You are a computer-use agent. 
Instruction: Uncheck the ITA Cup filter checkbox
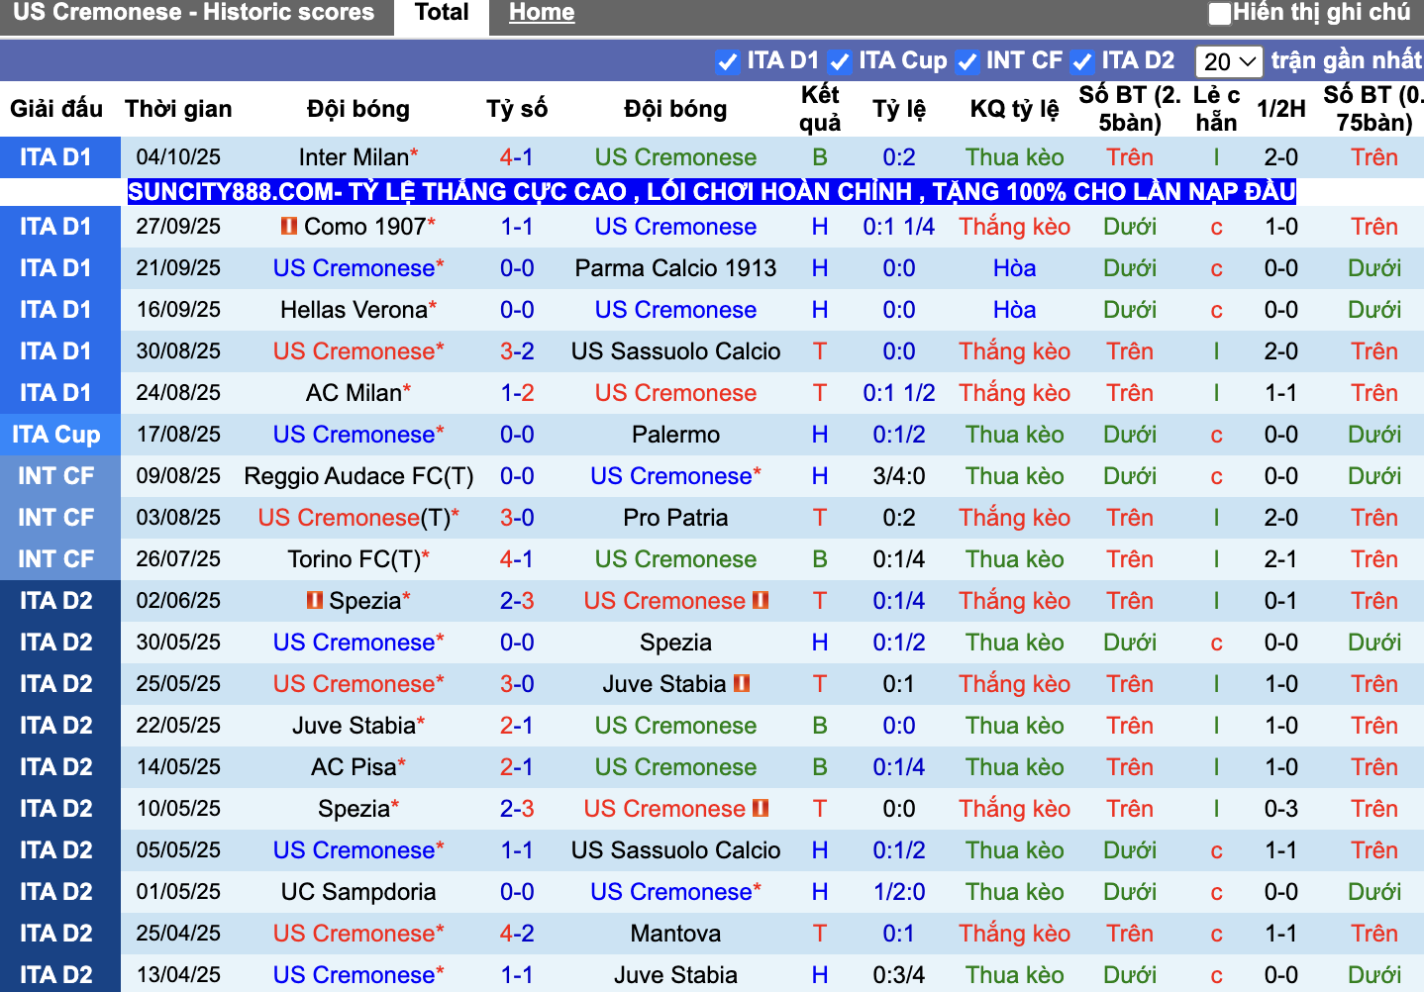coord(840,61)
